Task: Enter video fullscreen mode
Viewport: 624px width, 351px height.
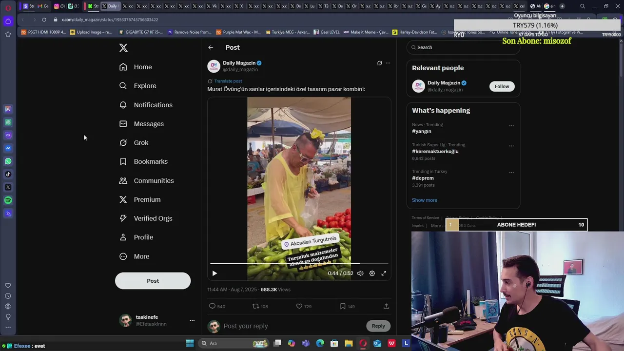Action: pyautogui.click(x=384, y=273)
